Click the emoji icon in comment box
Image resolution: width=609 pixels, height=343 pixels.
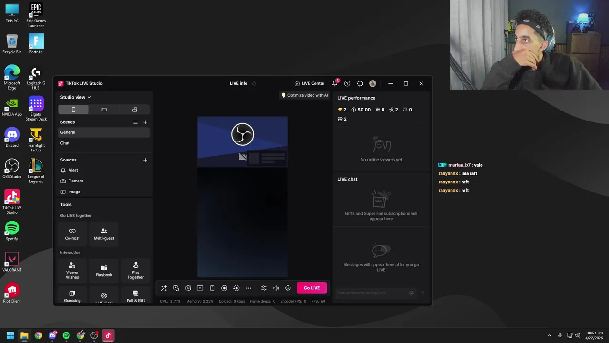coord(412,293)
